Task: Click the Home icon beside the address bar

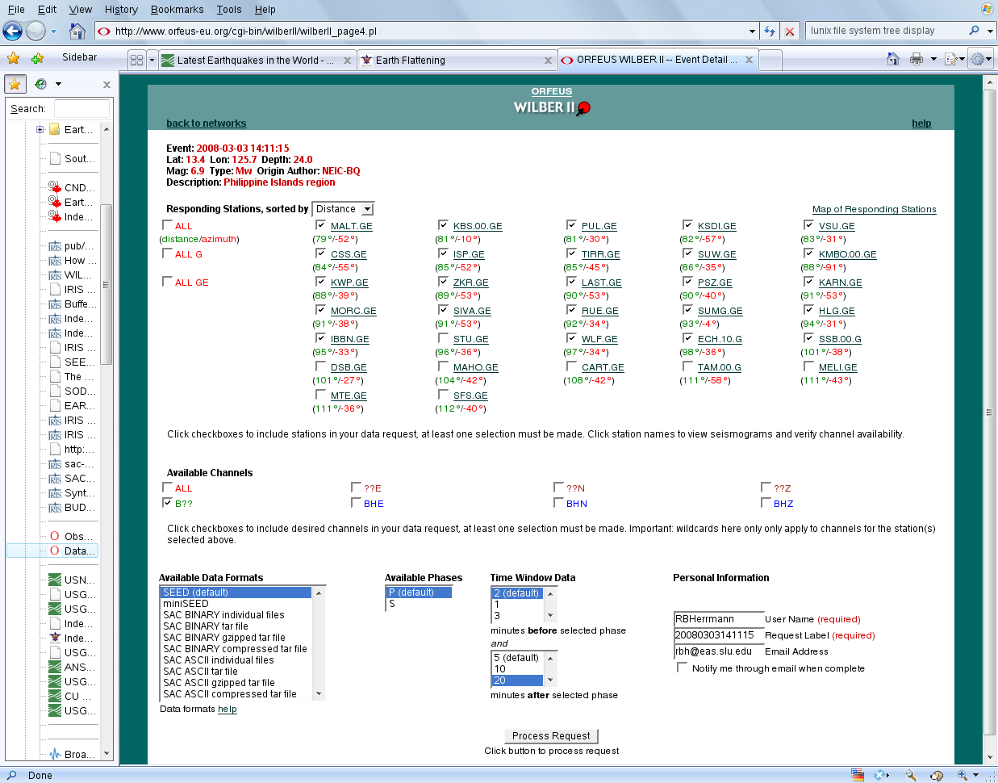Action: point(77,31)
